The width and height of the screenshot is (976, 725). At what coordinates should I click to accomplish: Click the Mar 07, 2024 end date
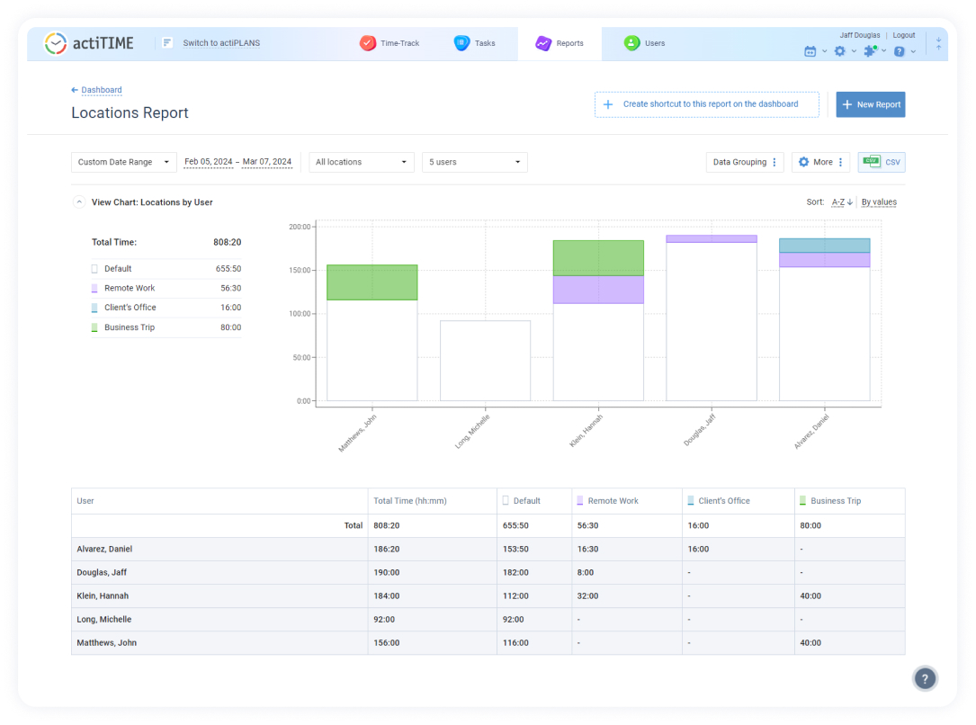point(266,162)
